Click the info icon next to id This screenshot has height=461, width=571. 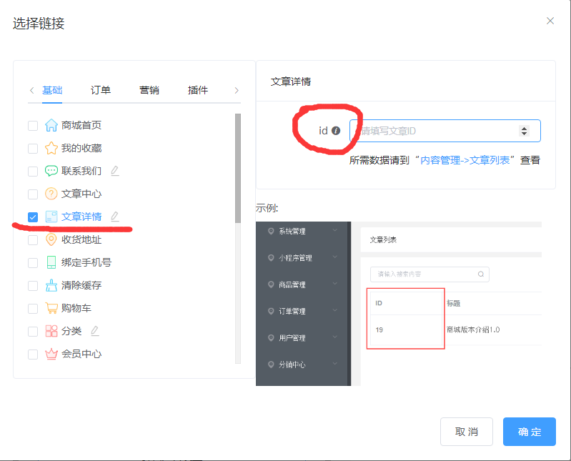click(x=336, y=131)
